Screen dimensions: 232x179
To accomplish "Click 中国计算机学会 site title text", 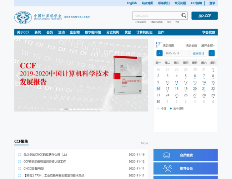I will pyautogui.click(x=47, y=16).
